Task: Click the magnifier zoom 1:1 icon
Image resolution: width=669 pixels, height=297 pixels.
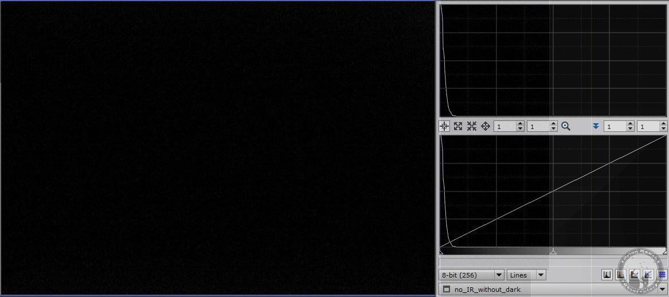Action: coord(566,126)
